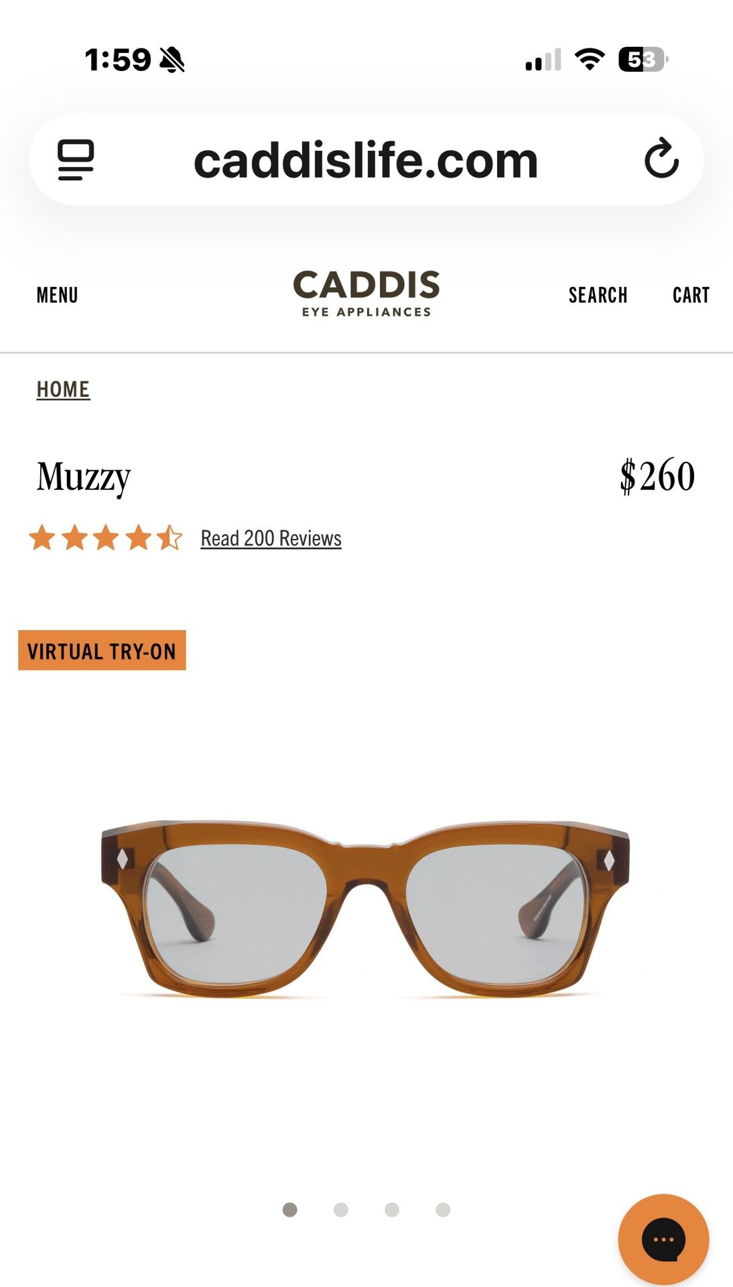733x1287 pixels.
Task: Select the third carousel dot
Action: point(392,1209)
